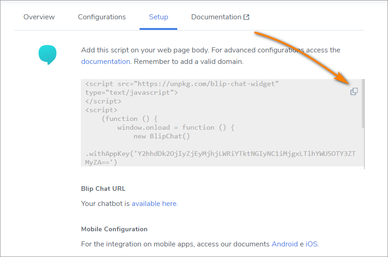Select the Setup tab

coord(158,17)
